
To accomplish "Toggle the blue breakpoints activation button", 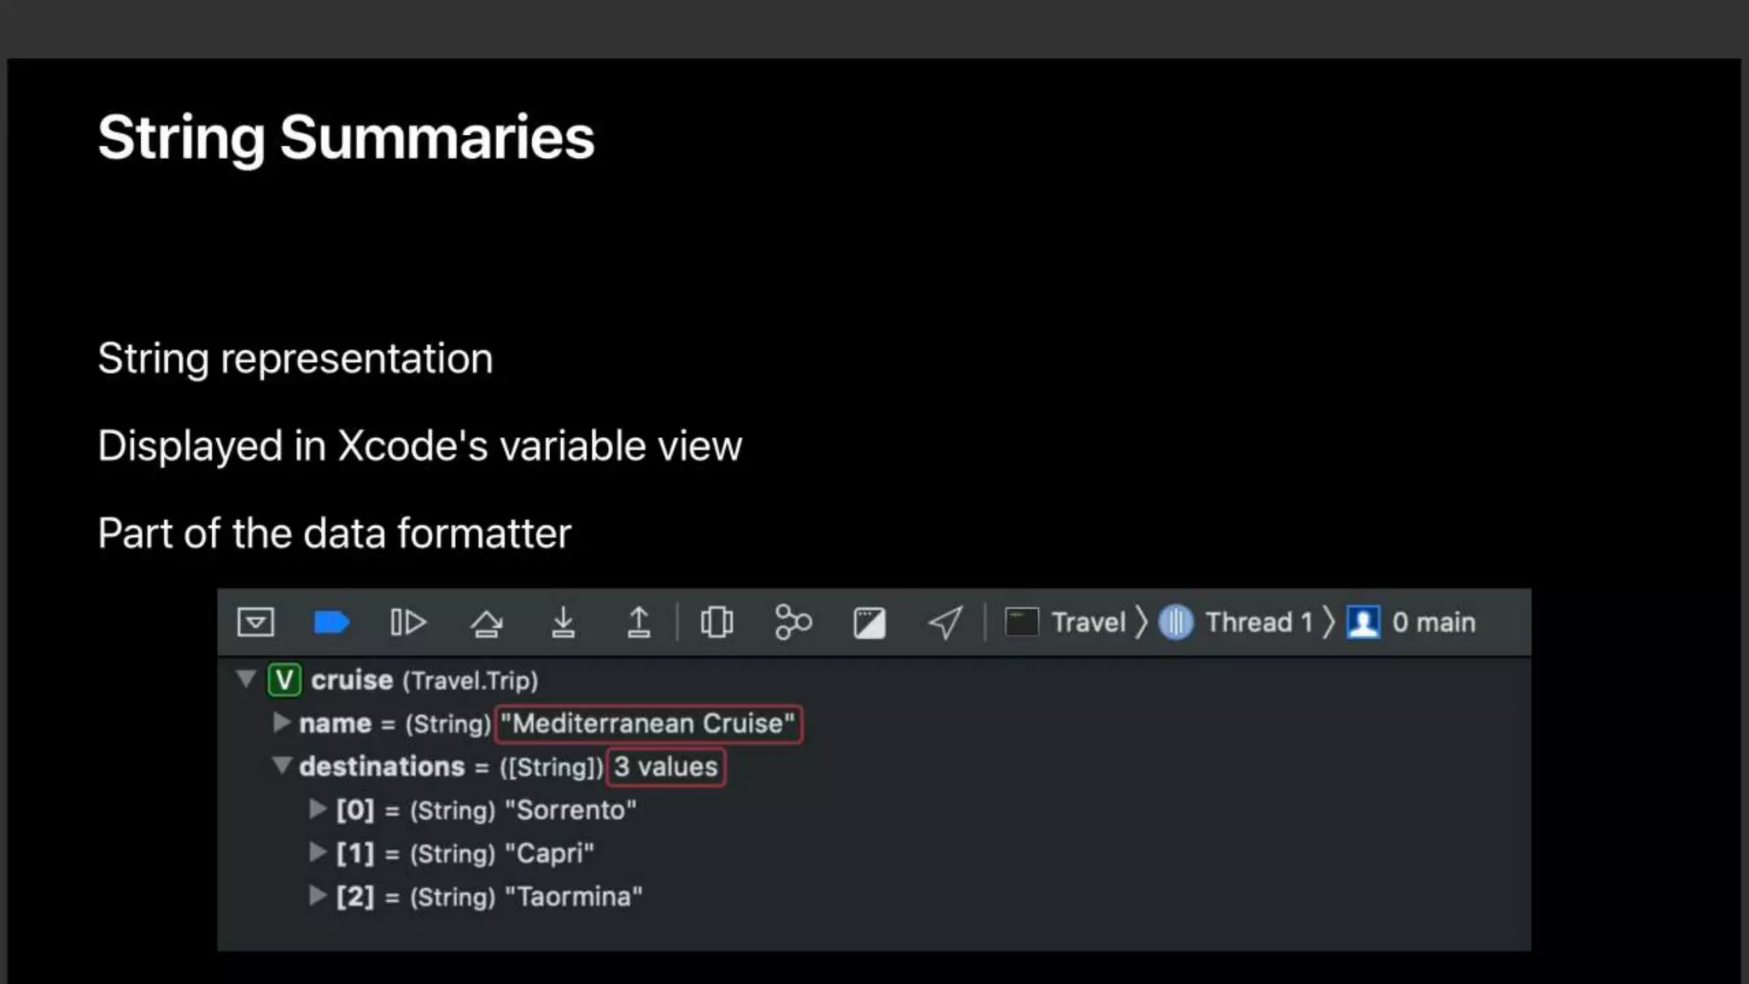I will (x=331, y=622).
